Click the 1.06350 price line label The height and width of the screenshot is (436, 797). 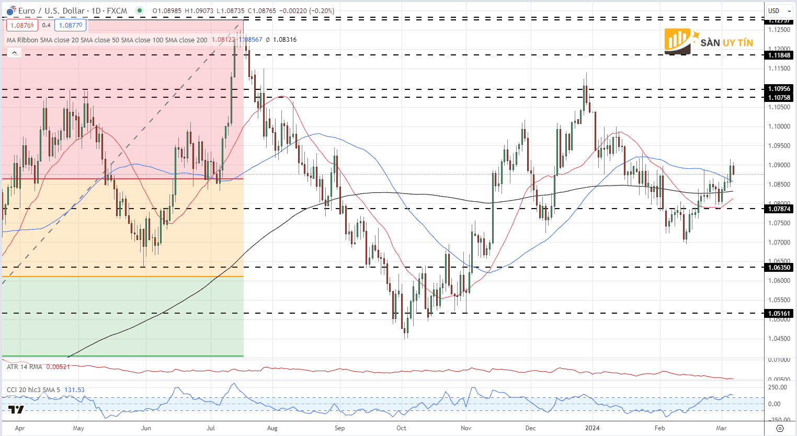[x=779, y=268]
